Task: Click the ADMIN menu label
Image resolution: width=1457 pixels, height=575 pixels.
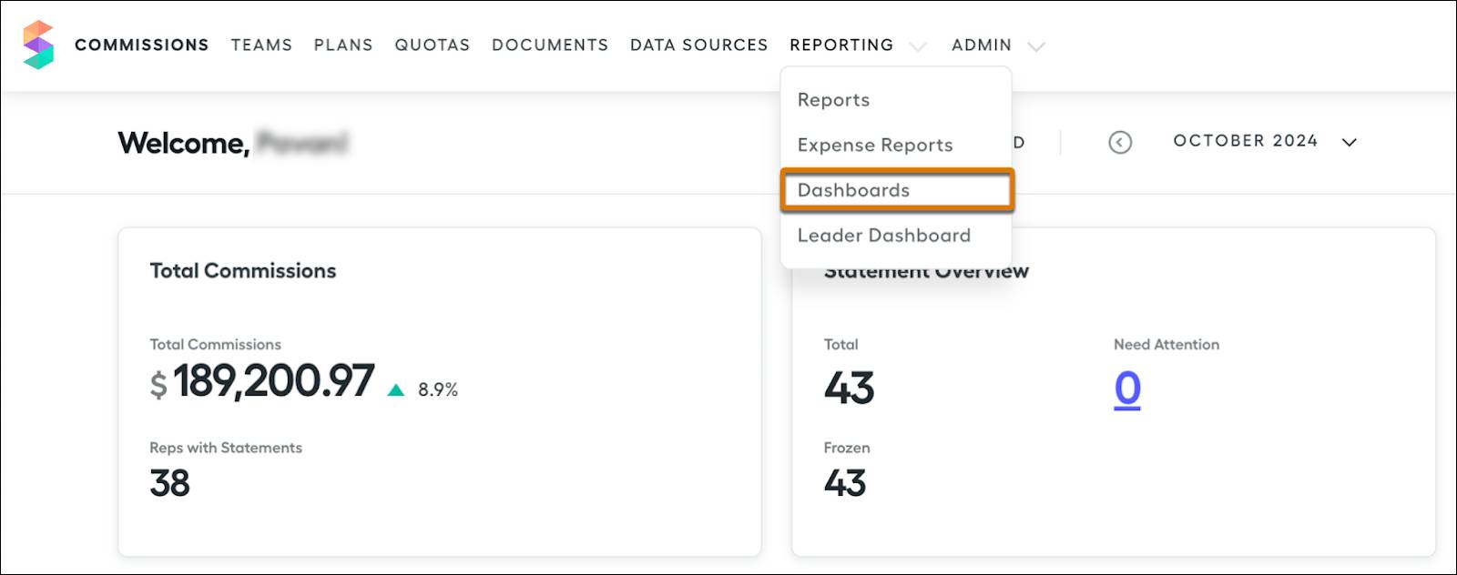Action: (982, 45)
